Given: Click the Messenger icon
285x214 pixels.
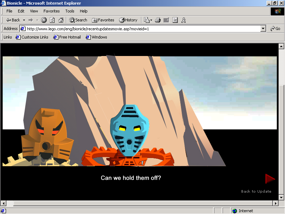Looking at the screenshot, I should click(183, 20).
